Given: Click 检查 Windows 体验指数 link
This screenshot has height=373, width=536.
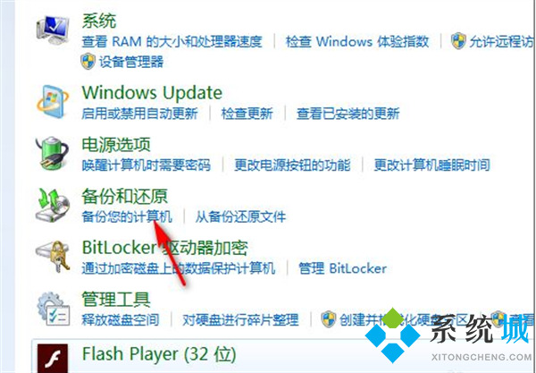Looking at the screenshot, I should point(357,41).
